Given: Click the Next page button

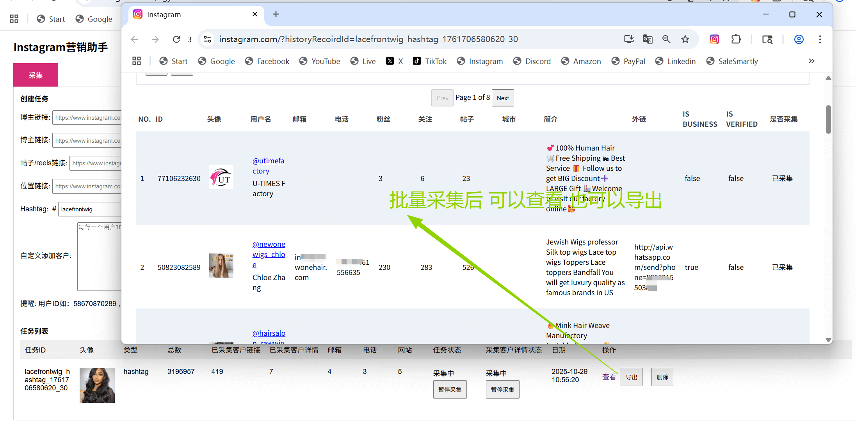Looking at the screenshot, I should (502, 98).
